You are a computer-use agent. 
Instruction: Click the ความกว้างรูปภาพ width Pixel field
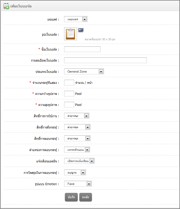click(69, 94)
